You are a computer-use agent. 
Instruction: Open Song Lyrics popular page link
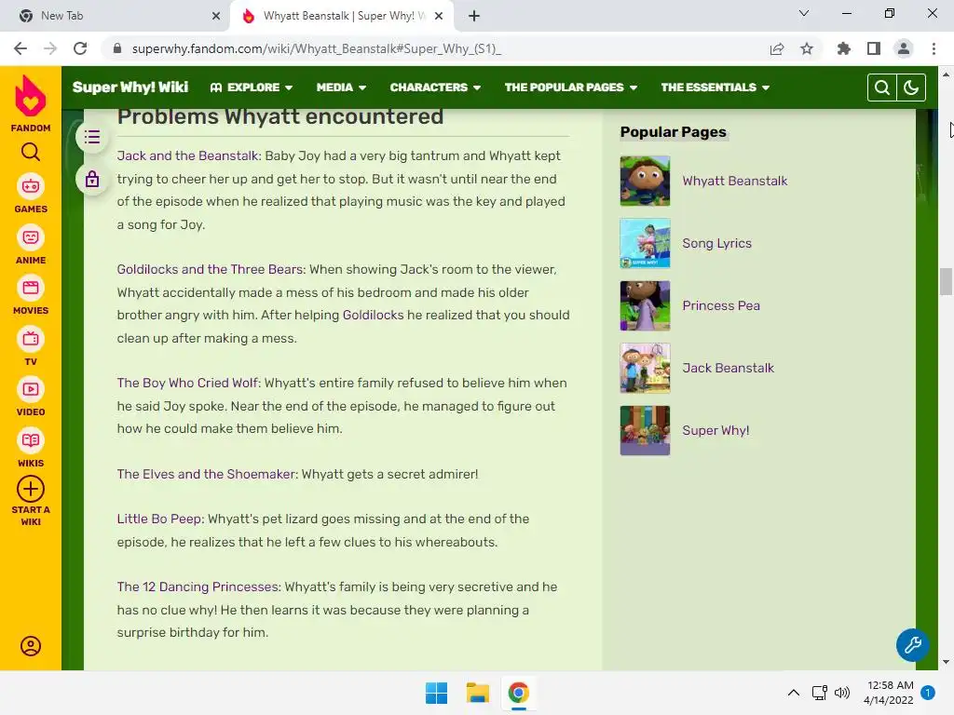point(716,243)
